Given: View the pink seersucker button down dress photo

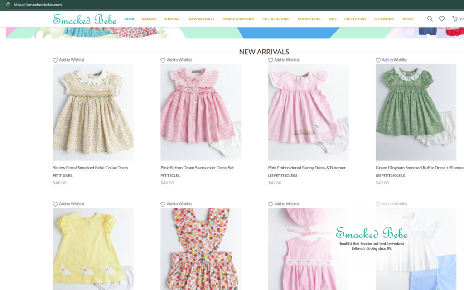Looking at the screenshot, I should pos(201,112).
